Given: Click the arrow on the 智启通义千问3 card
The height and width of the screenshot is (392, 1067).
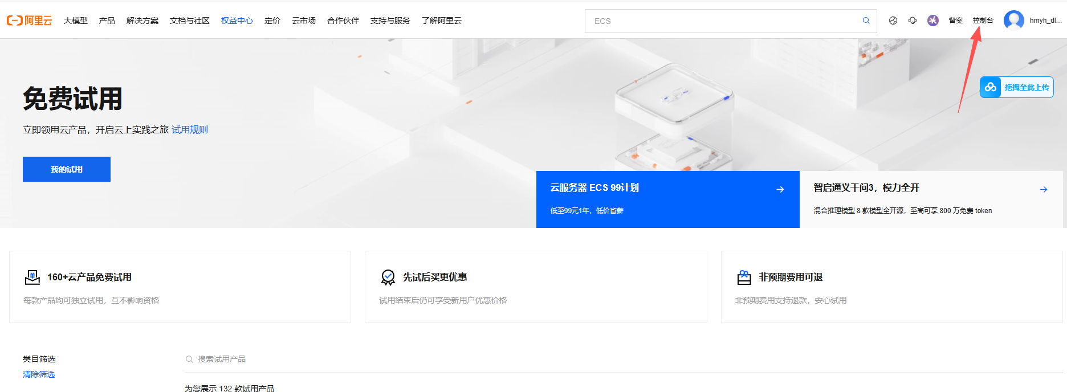Looking at the screenshot, I should tap(1044, 189).
